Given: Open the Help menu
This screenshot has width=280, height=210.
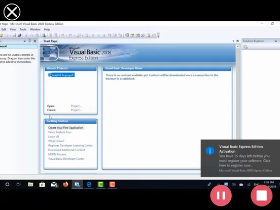Looking at the screenshot, I should [47, 29].
